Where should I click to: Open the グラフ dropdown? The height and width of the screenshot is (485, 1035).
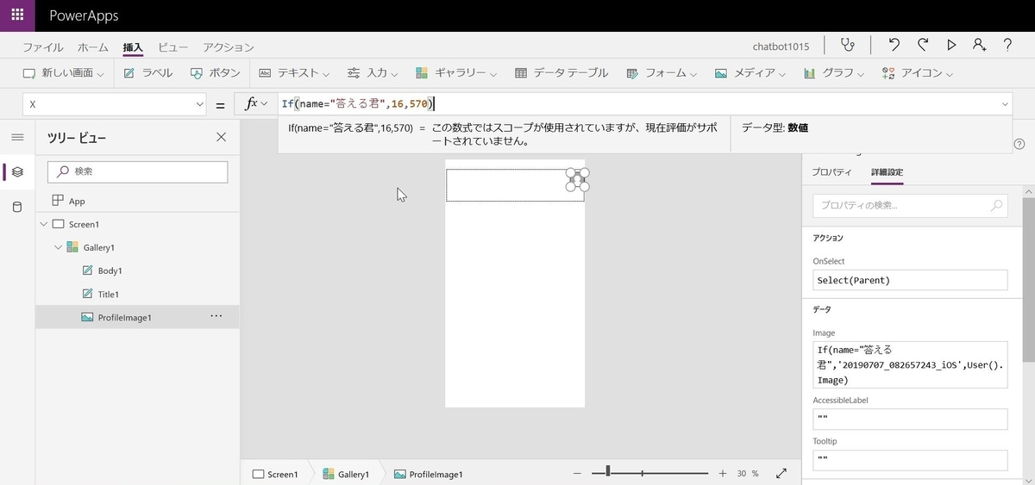pyautogui.click(x=833, y=73)
